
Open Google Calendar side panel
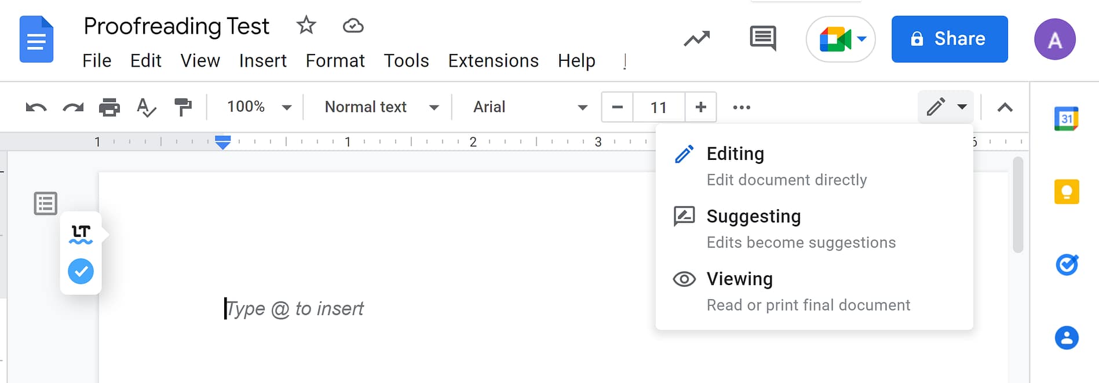click(x=1067, y=119)
